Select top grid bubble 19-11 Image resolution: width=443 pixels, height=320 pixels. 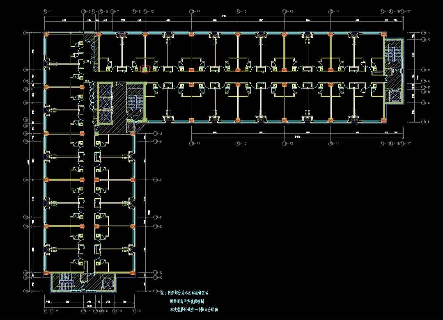click(x=191, y=11)
